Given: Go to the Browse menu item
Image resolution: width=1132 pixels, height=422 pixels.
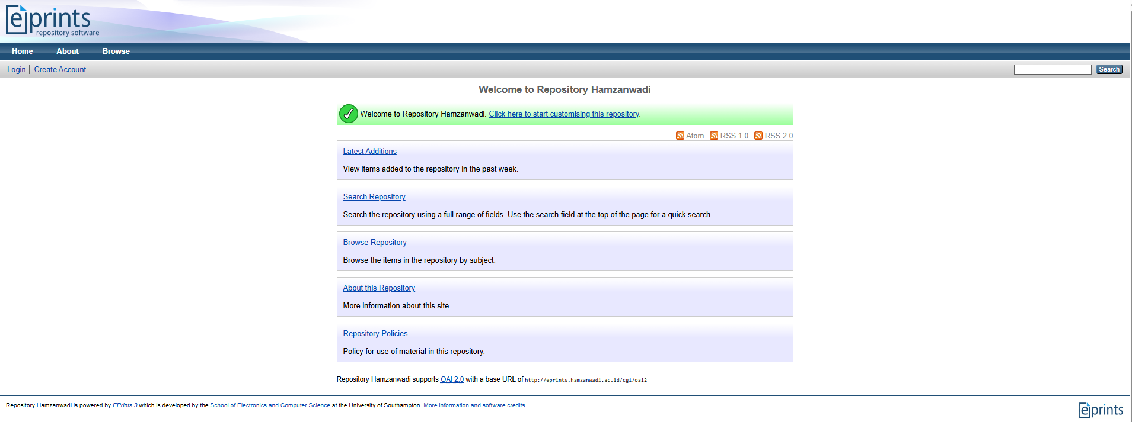Looking at the screenshot, I should pyautogui.click(x=116, y=51).
